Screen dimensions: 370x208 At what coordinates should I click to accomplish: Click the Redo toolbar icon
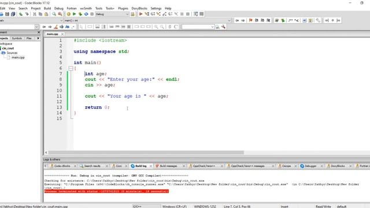27,14
